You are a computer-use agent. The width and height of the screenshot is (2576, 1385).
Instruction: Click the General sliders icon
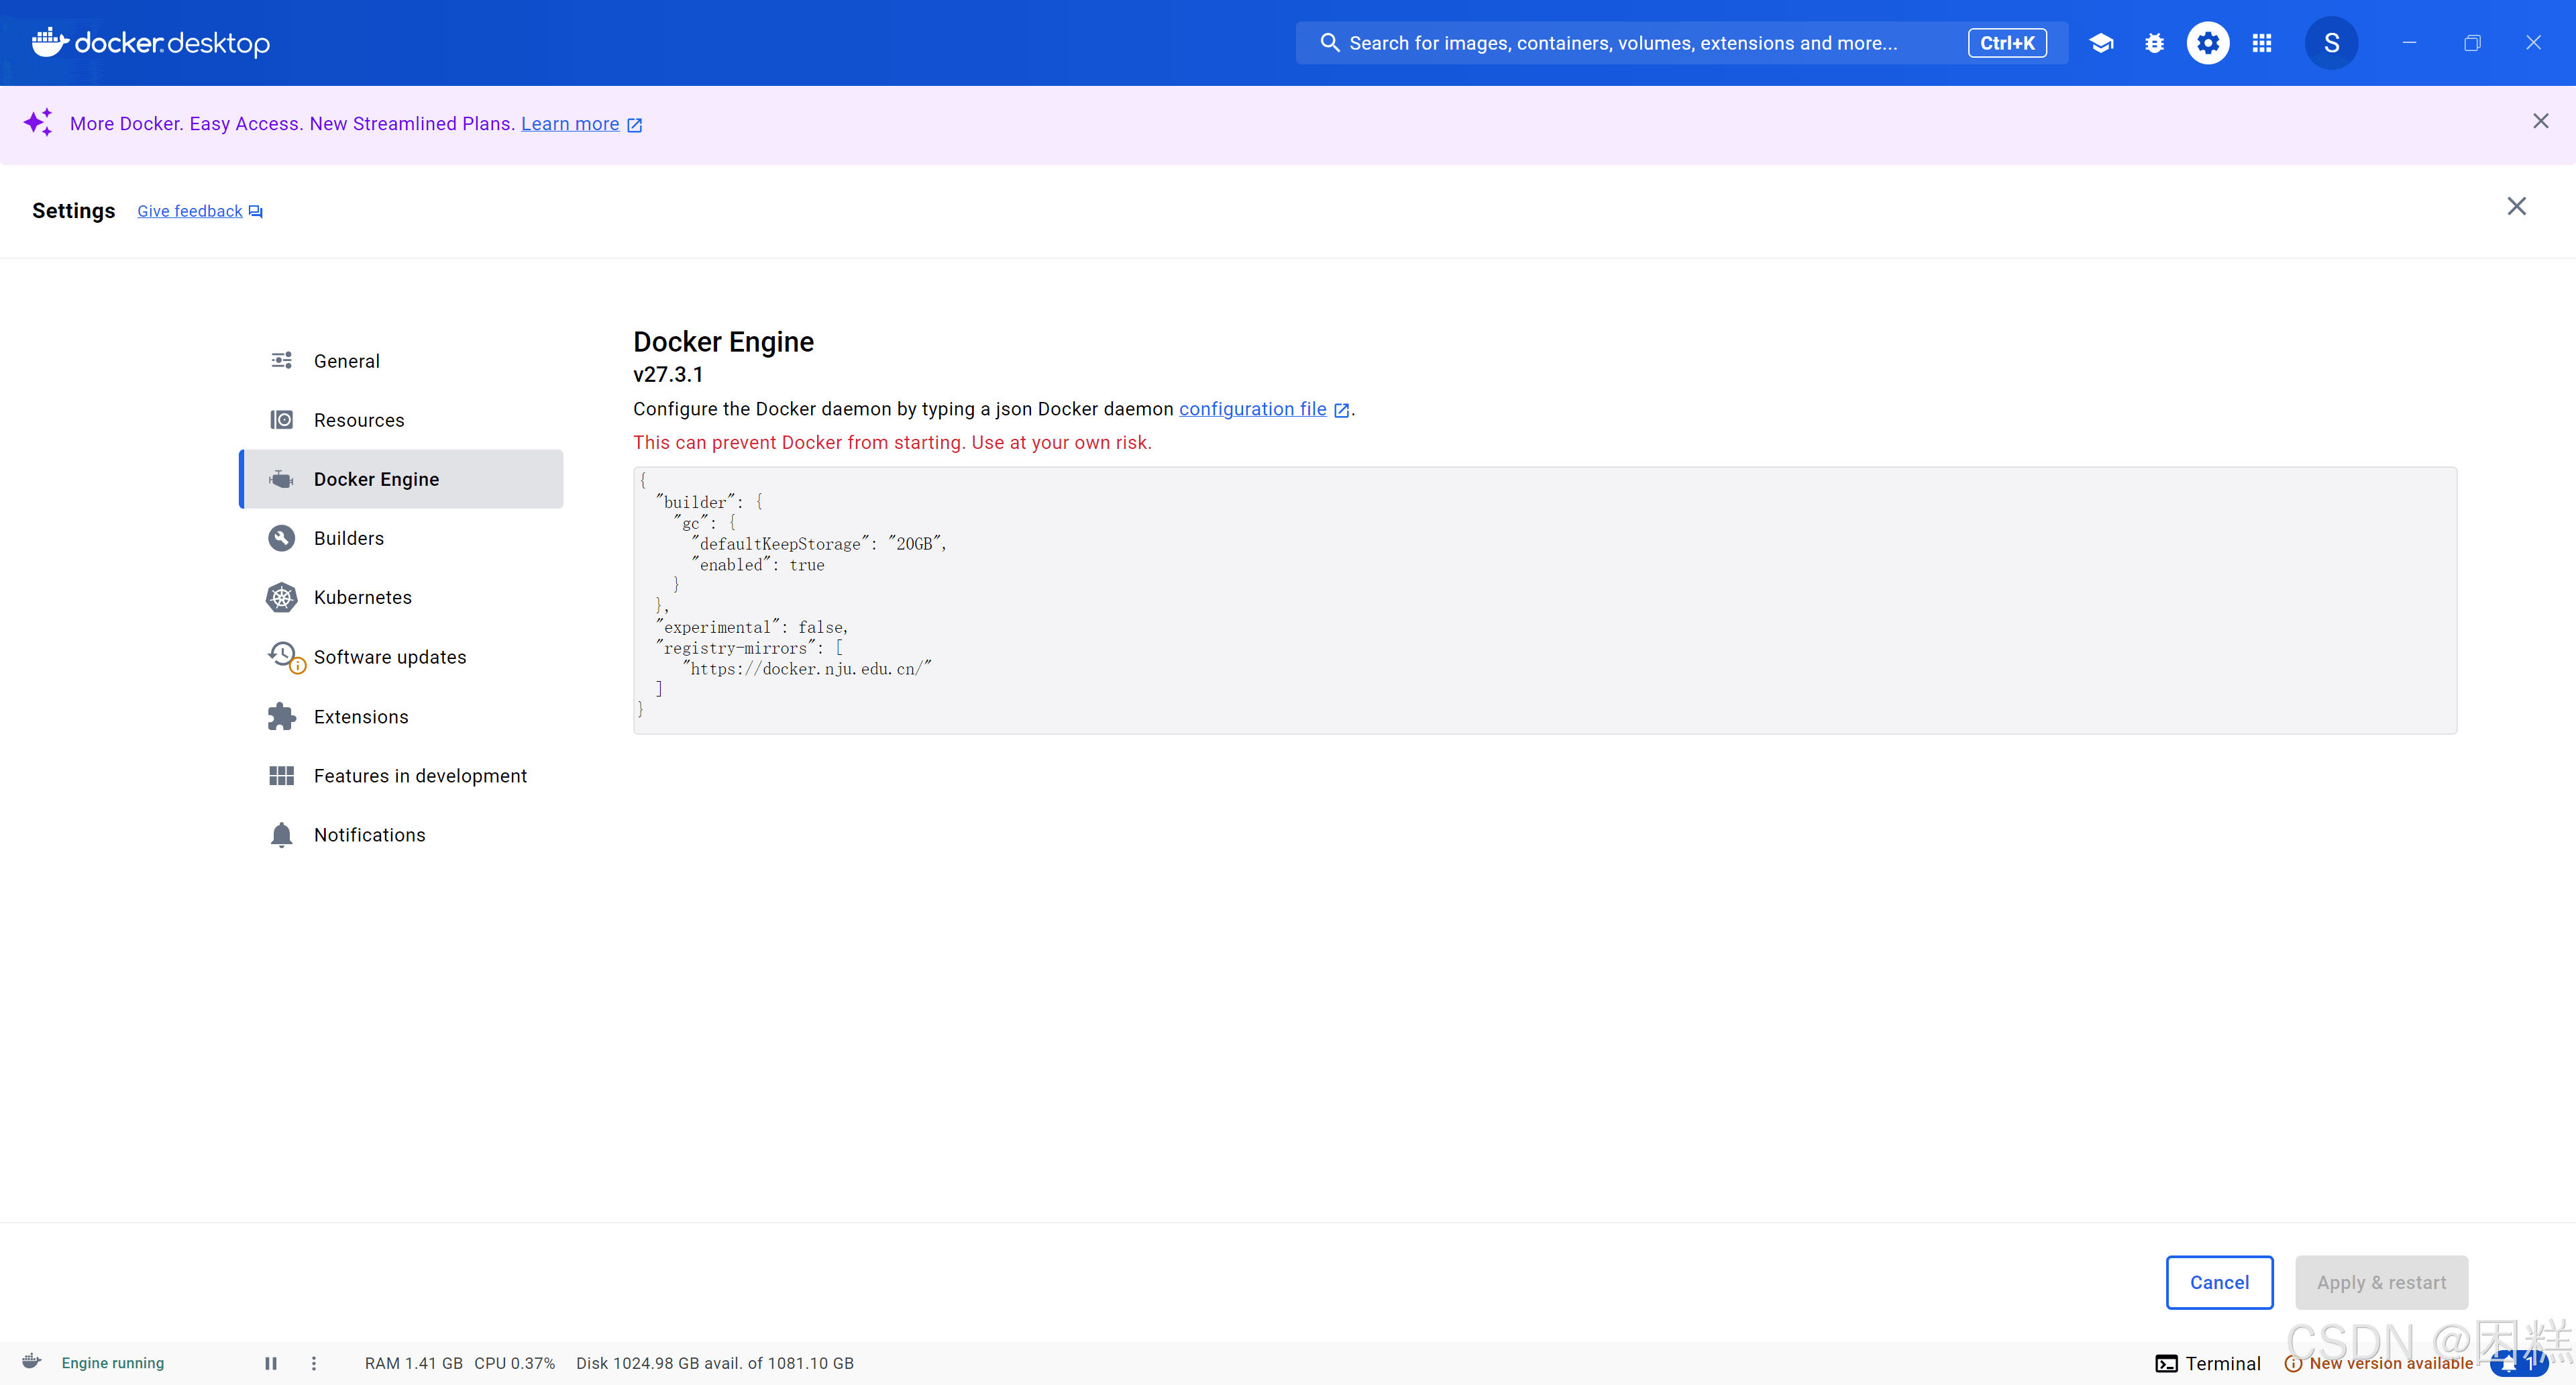tap(282, 360)
